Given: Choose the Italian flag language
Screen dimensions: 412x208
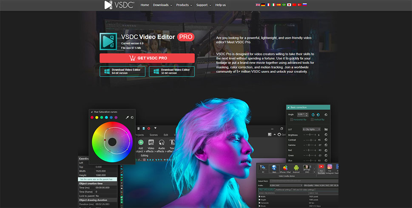Looking at the screenshot, I should pyautogui.click(x=273, y=5).
